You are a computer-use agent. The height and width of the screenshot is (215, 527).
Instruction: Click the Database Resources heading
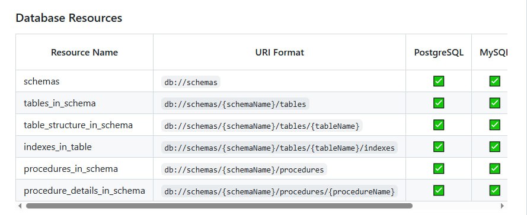click(69, 18)
